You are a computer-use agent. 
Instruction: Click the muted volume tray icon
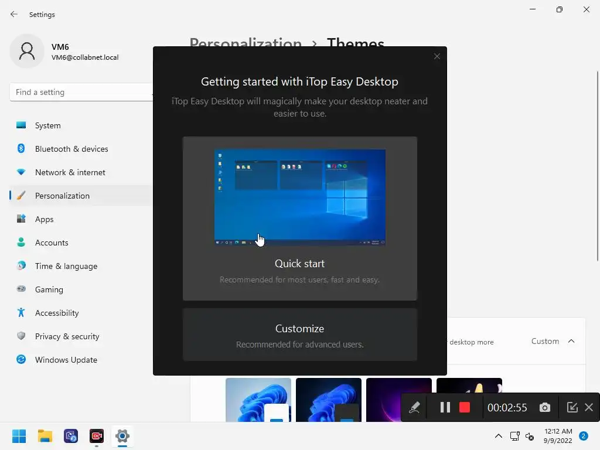click(530, 436)
